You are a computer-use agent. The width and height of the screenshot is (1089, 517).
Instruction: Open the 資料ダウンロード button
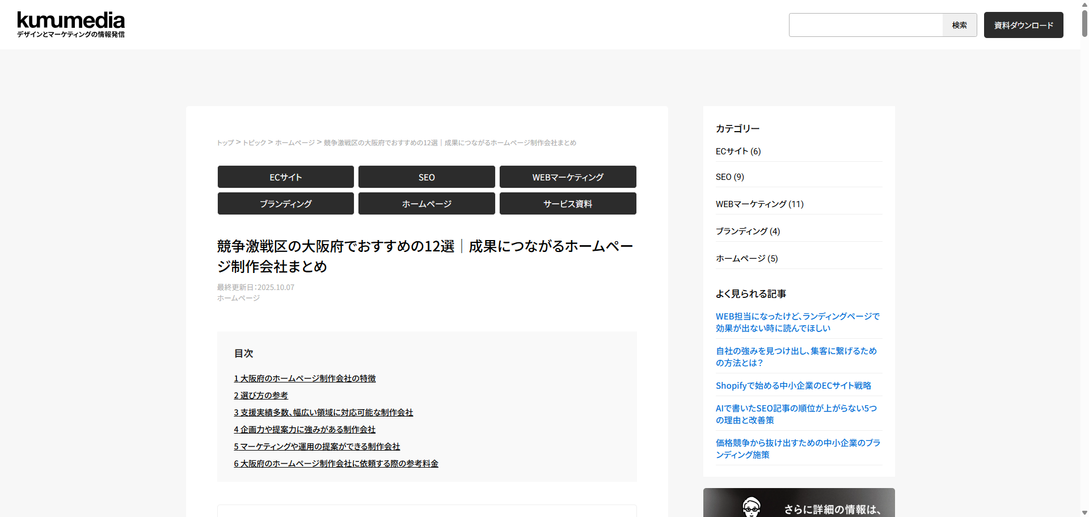click(1023, 25)
